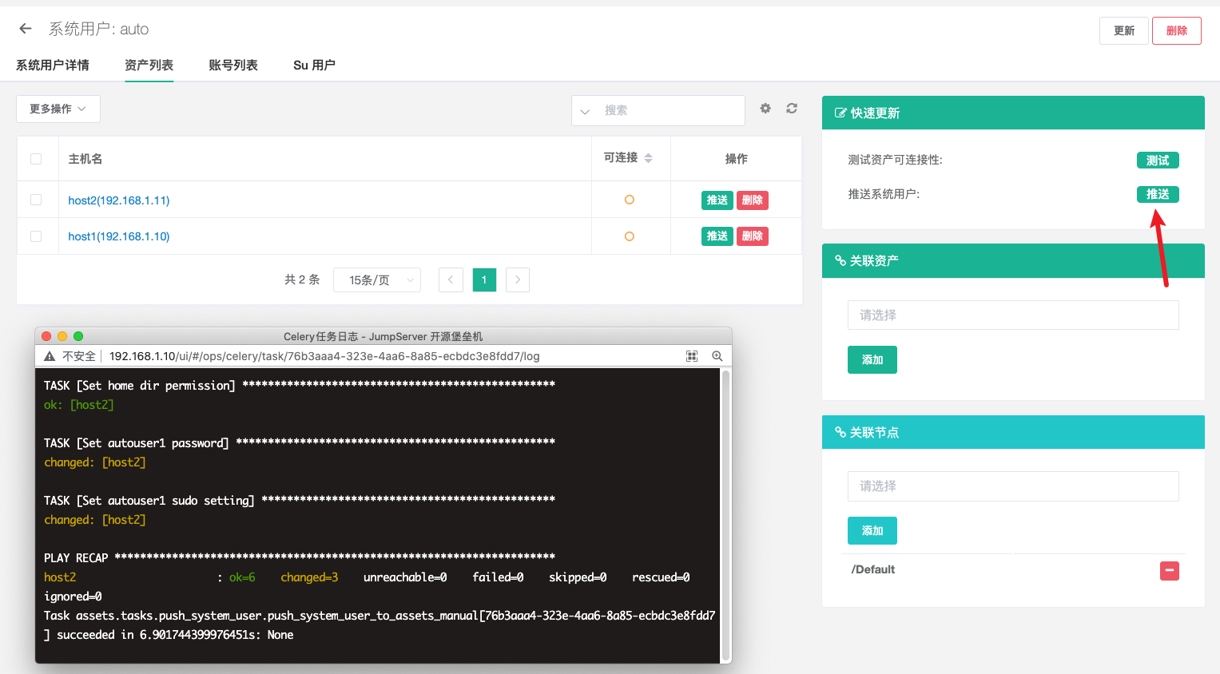Click 推送 button for 推送系统用户

coord(1157,194)
